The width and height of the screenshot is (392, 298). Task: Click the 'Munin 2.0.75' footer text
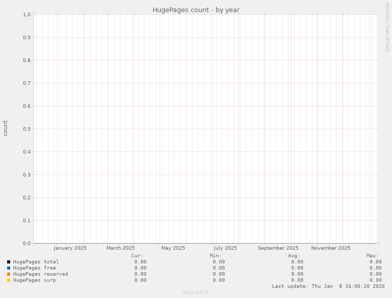point(196,292)
